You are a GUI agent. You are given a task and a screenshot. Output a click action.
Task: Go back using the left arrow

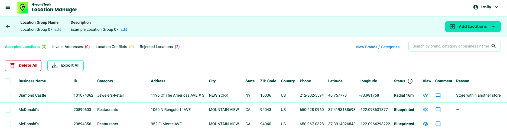(8, 26)
